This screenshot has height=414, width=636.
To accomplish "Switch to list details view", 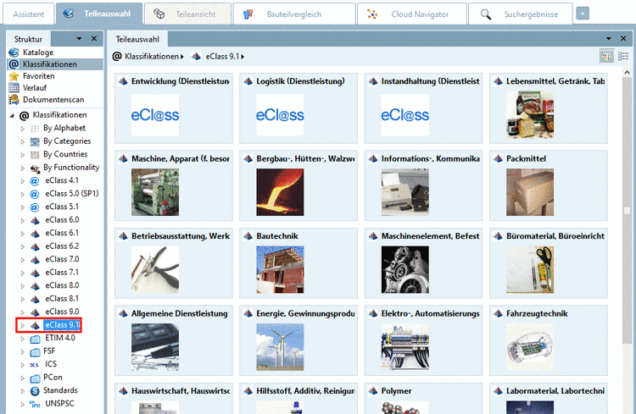I will tap(623, 57).
